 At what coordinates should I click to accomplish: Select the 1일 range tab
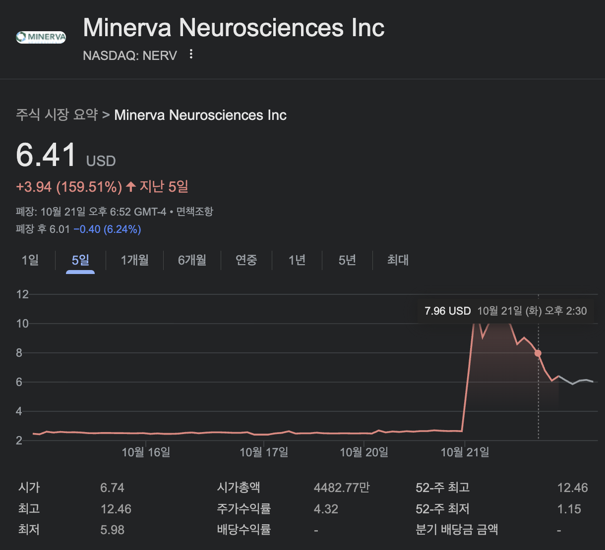point(30,260)
